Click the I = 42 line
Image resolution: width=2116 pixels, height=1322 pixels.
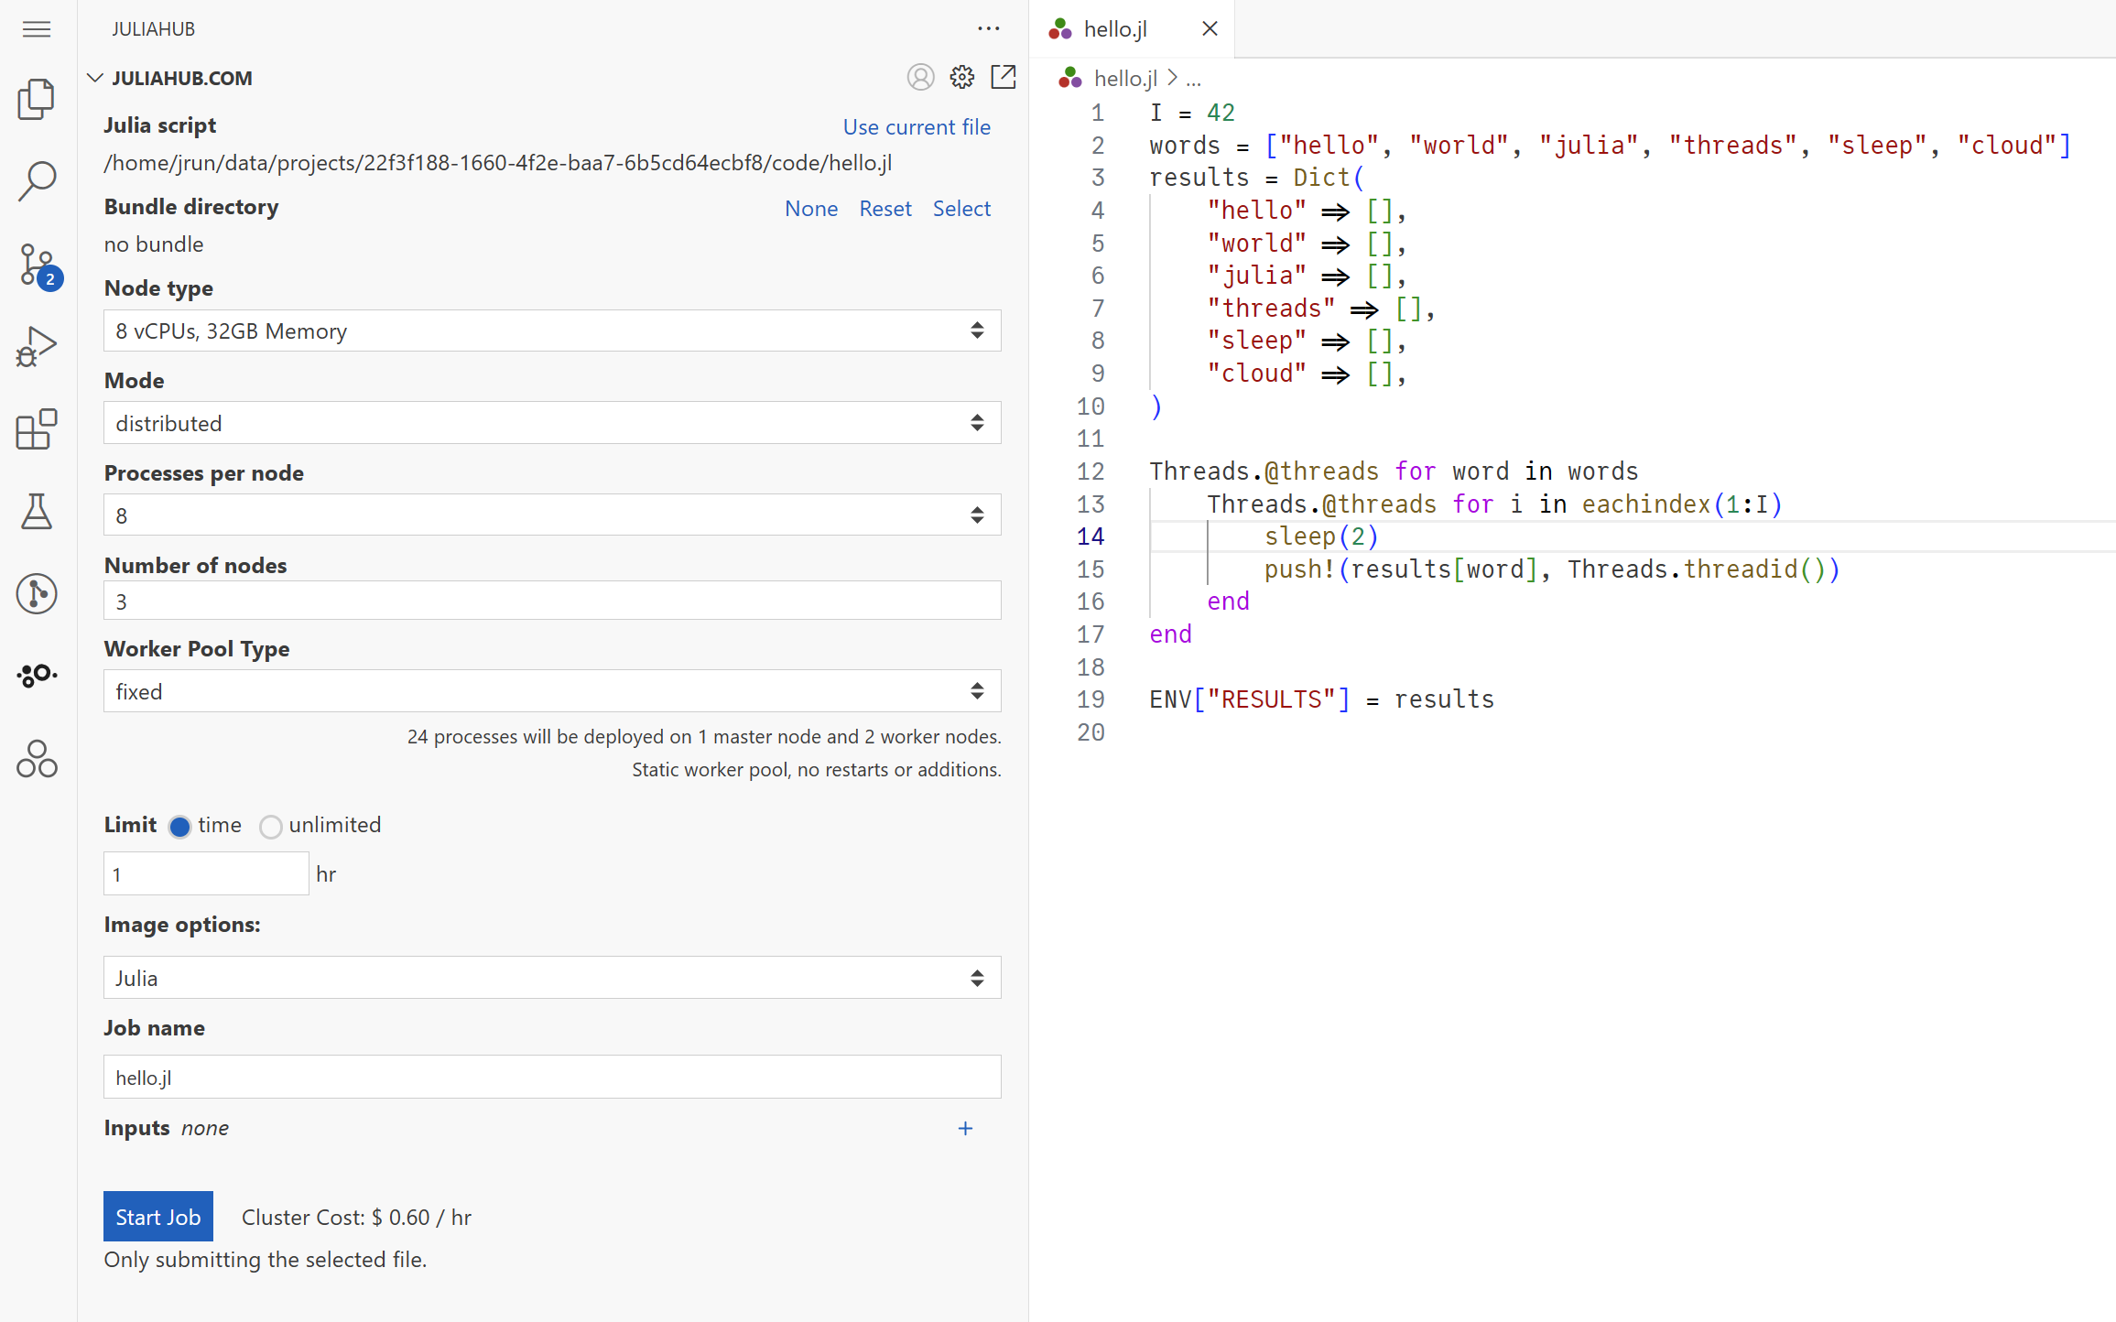1192,113
